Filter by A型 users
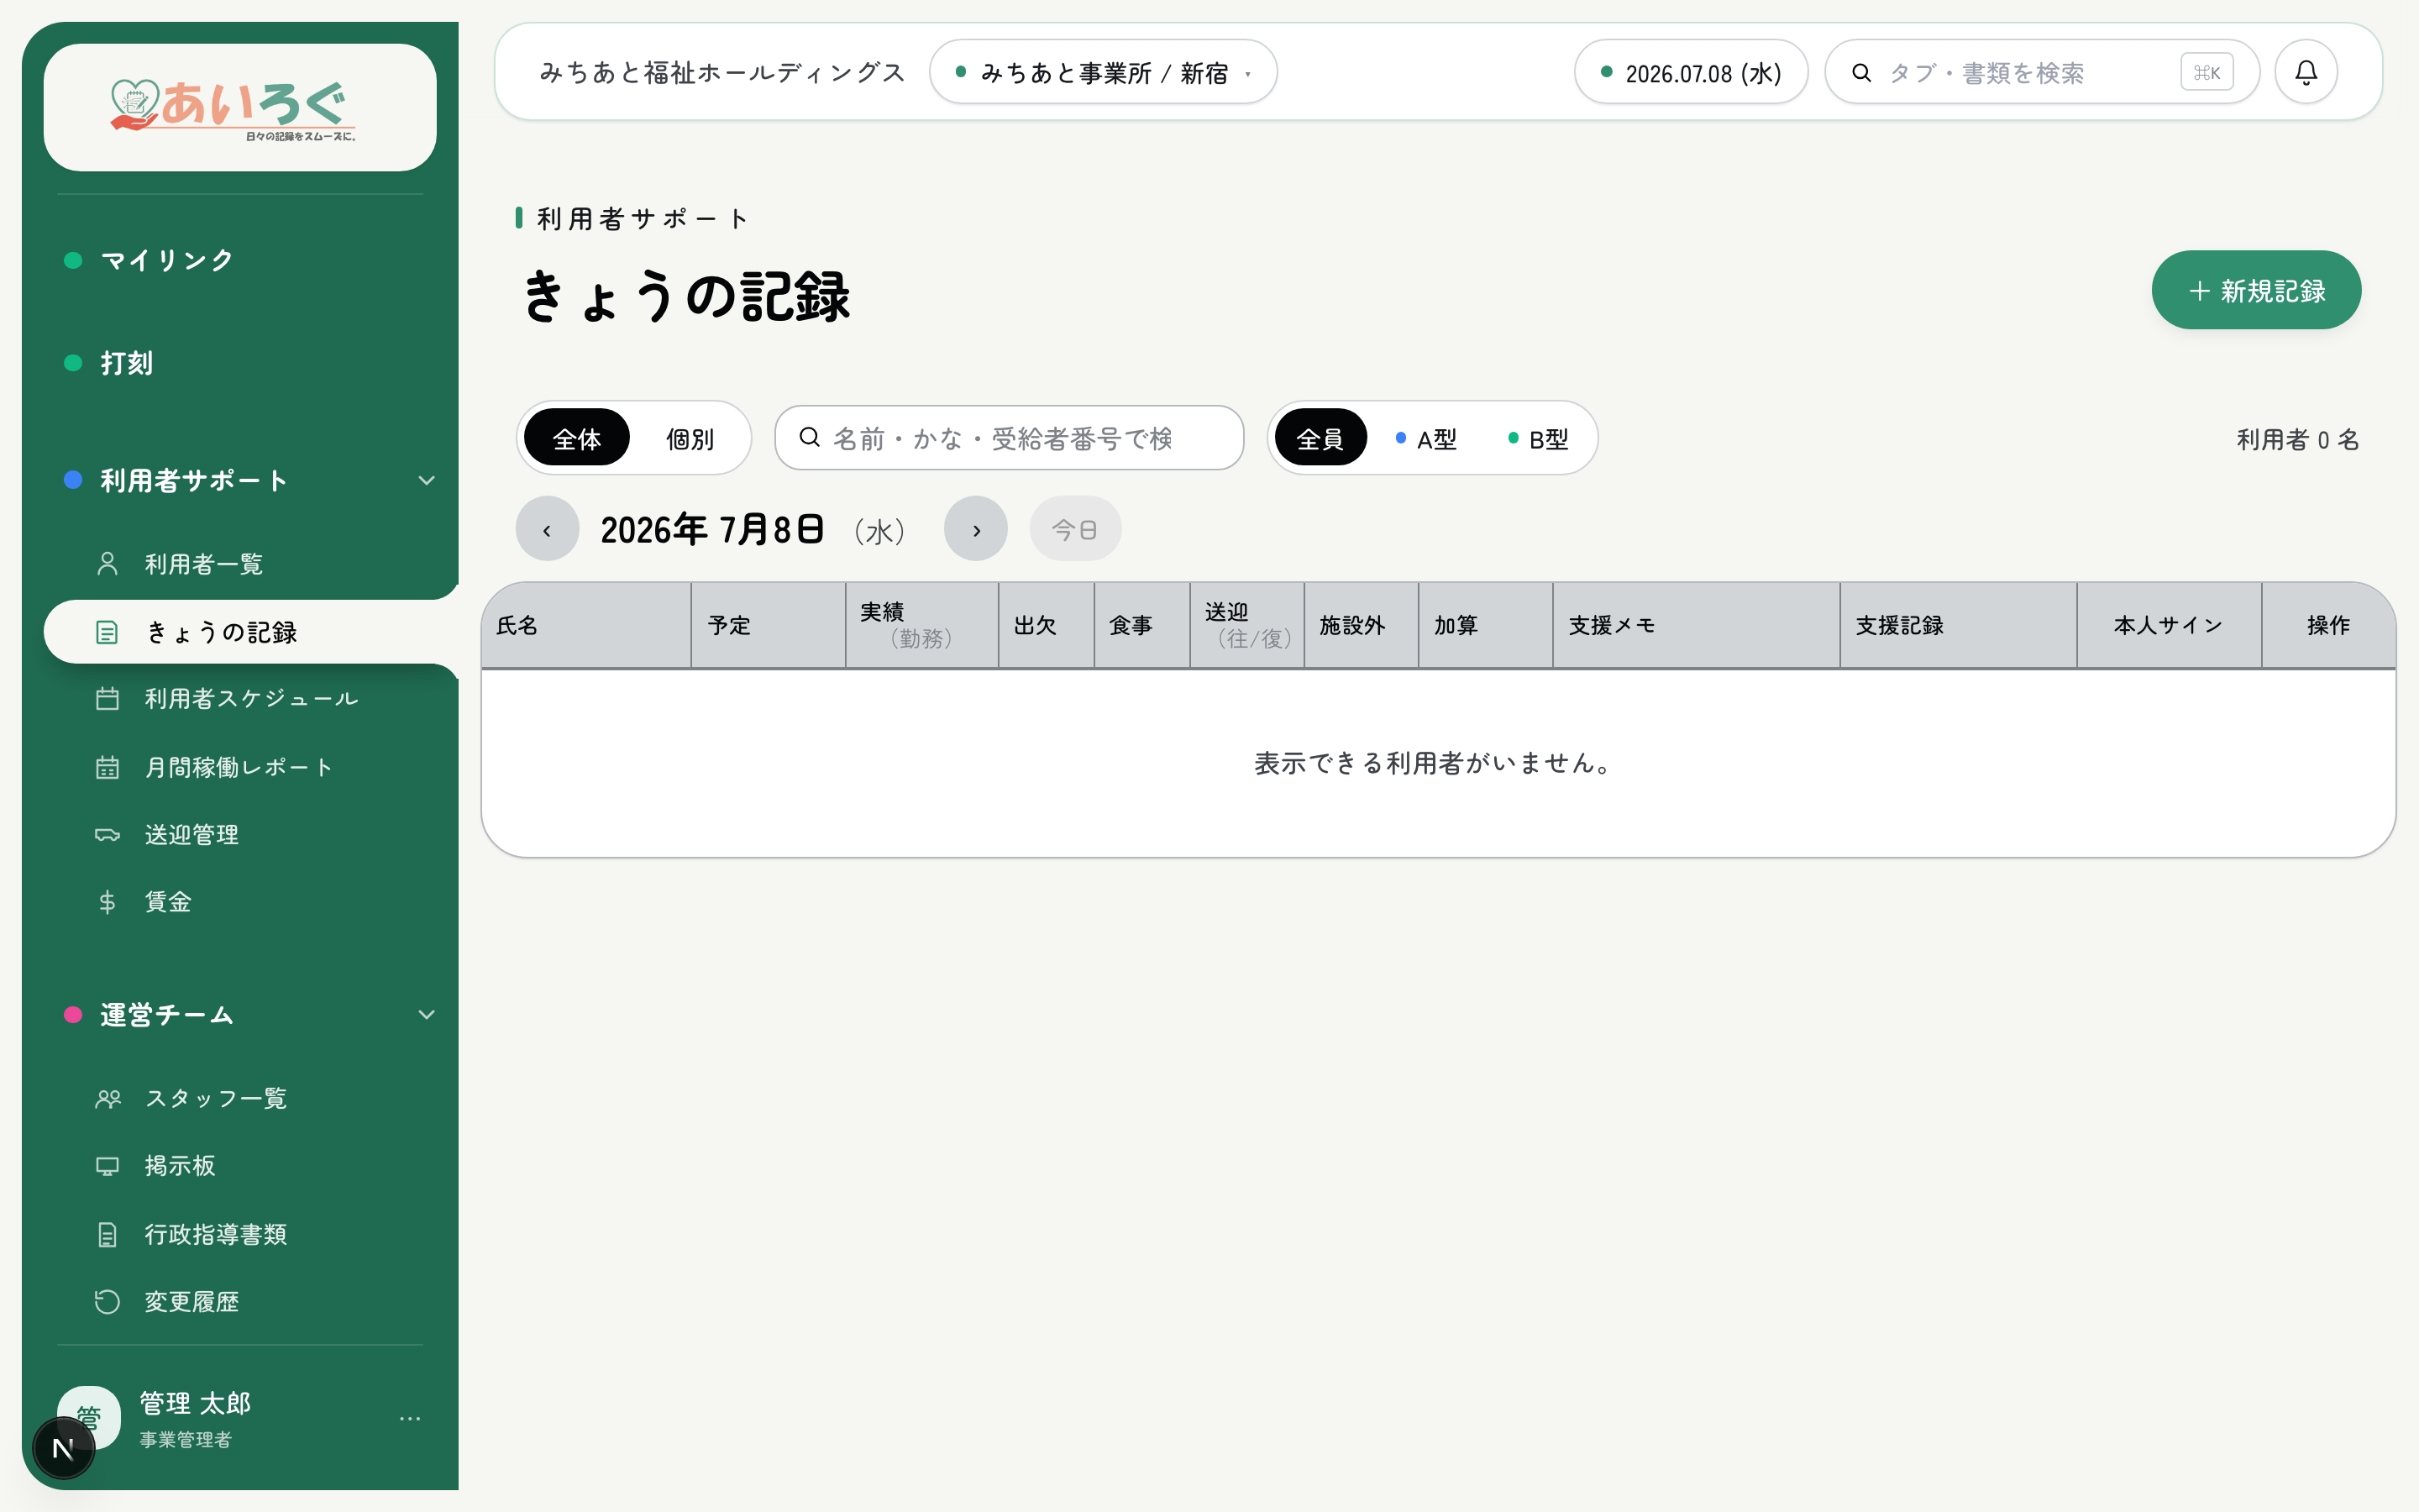This screenshot has width=2419, height=1512. coord(1426,438)
